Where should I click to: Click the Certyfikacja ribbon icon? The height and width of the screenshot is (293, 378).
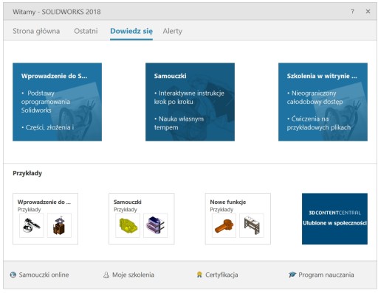point(199,275)
